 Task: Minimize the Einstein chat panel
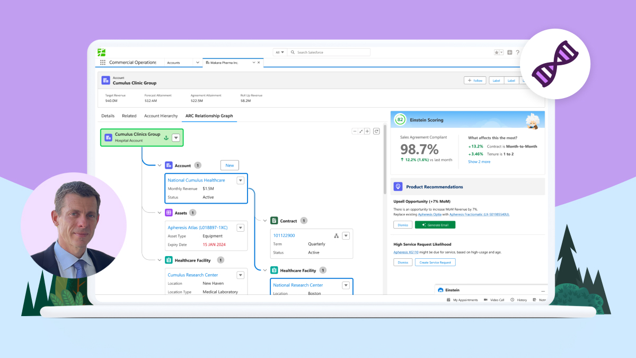[x=542, y=291]
